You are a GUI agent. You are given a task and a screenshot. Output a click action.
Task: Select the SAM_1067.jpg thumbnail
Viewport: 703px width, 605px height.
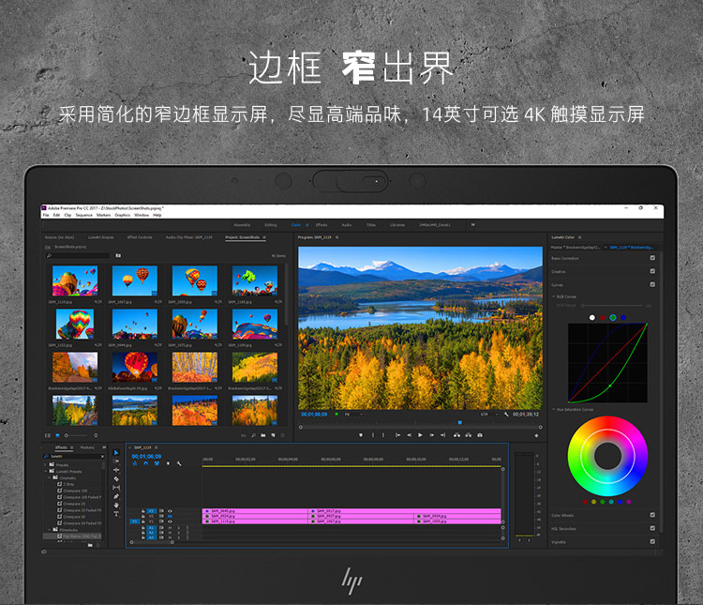135,280
